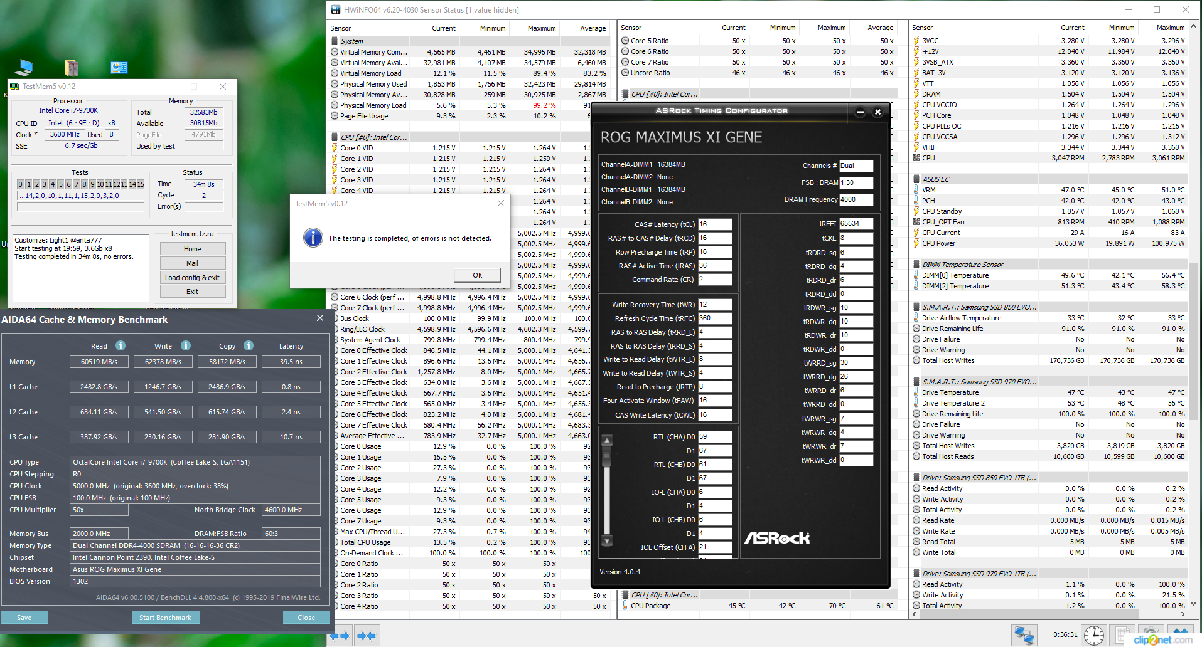Screen dimensions: 1202x647
Task: Click Start Benchmark in AIDA64
Action: pos(165,618)
